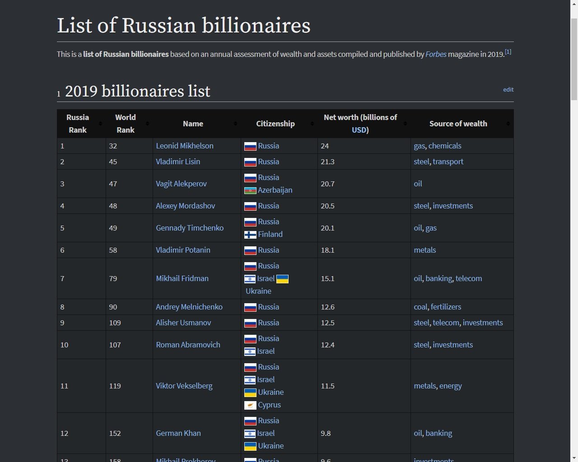Sort table by Citizenship column
Screen dimensions: 578x462
[x=279, y=124]
